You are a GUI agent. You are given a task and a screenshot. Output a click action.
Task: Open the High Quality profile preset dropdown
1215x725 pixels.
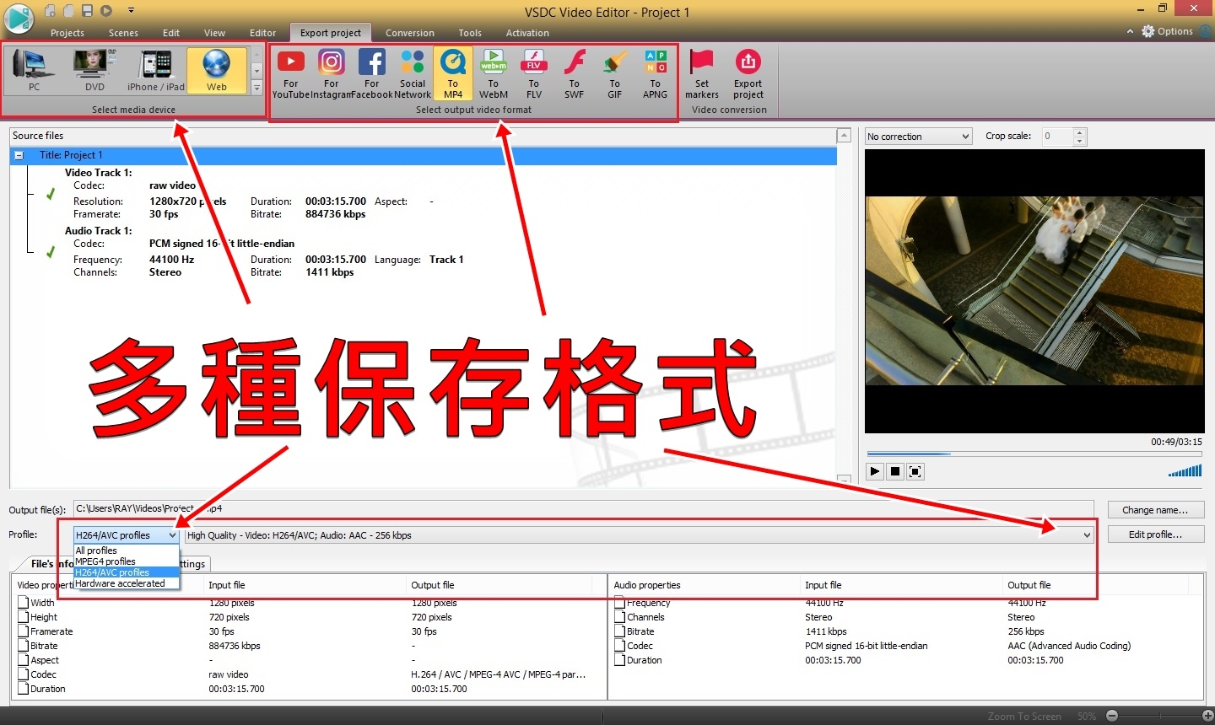click(x=640, y=535)
